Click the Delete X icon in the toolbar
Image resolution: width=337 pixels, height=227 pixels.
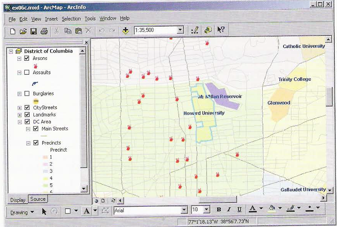[x=88, y=30]
